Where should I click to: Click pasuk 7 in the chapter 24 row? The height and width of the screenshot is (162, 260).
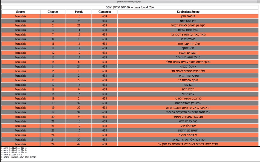[79, 135]
